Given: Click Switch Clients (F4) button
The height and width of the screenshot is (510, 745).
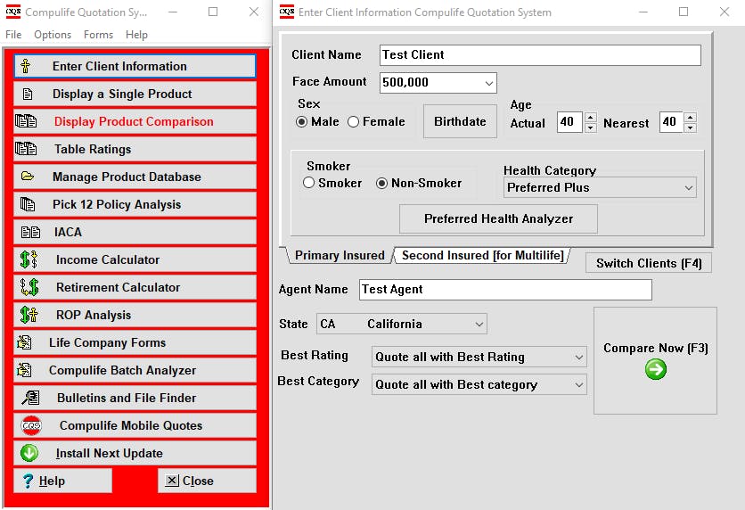Looking at the screenshot, I should point(649,263).
